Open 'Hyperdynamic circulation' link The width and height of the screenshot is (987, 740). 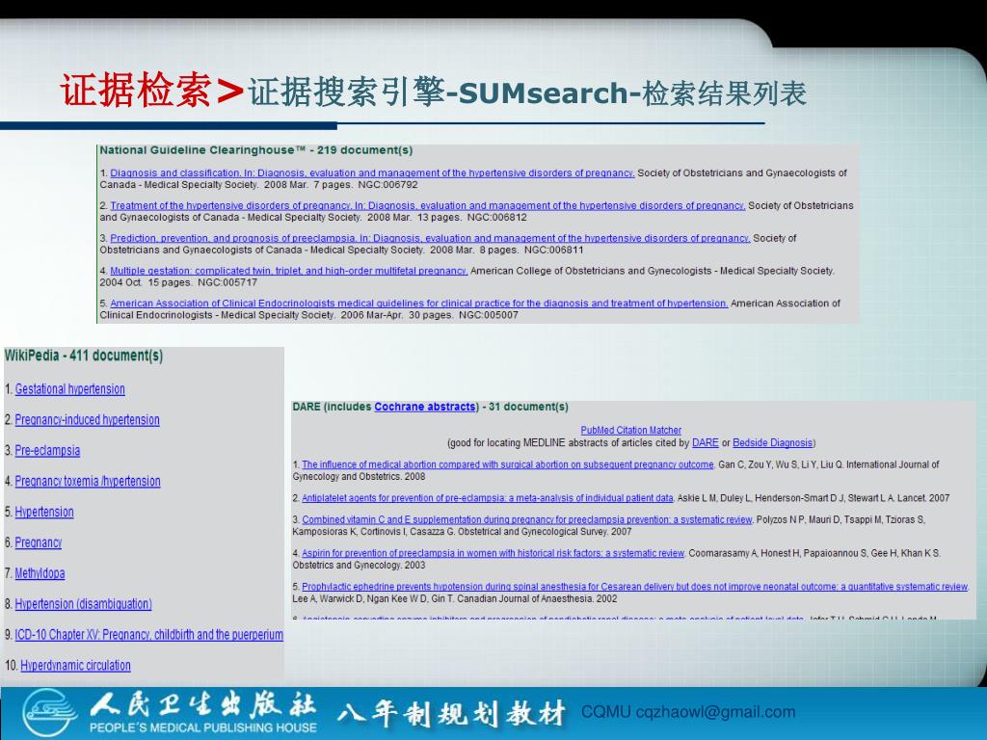pos(75,666)
